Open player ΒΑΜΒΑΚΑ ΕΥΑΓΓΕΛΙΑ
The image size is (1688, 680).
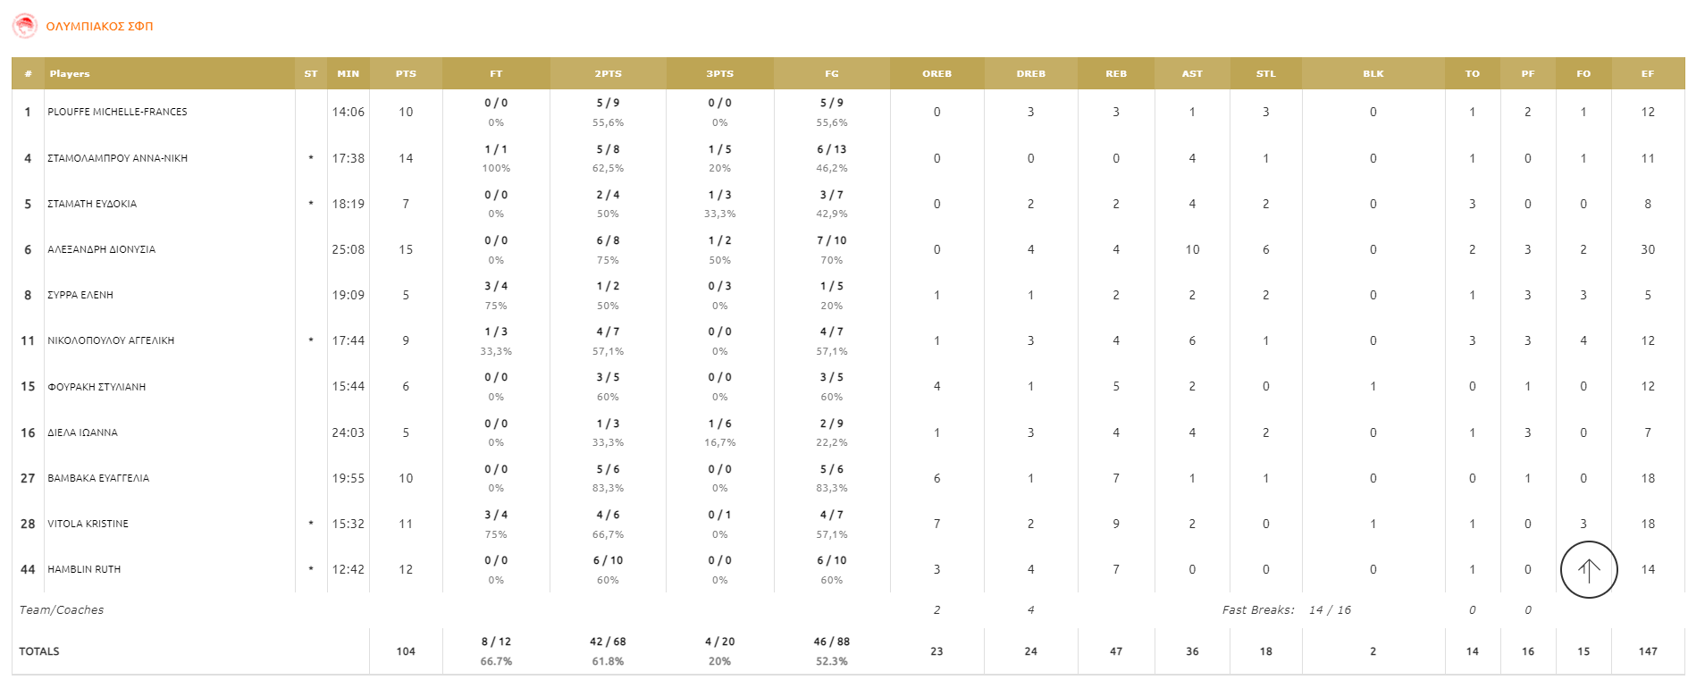98,479
